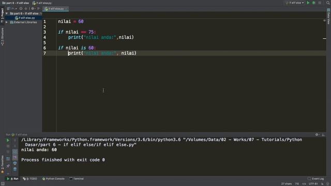Toggle scroll to end in the Run console
Viewport: 331px width, 186px height.
[15, 158]
